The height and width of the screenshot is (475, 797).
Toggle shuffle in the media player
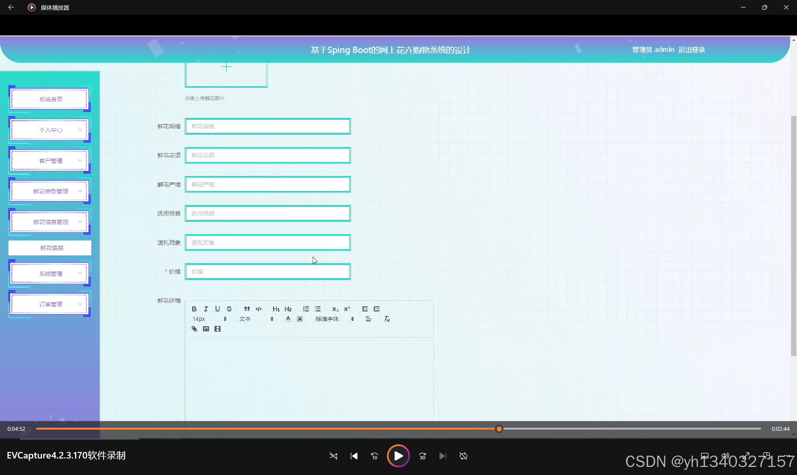pos(333,456)
